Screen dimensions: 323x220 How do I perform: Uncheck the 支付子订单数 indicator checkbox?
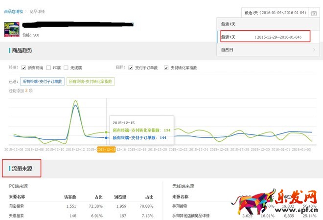pyautogui.click(x=131, y=68)
